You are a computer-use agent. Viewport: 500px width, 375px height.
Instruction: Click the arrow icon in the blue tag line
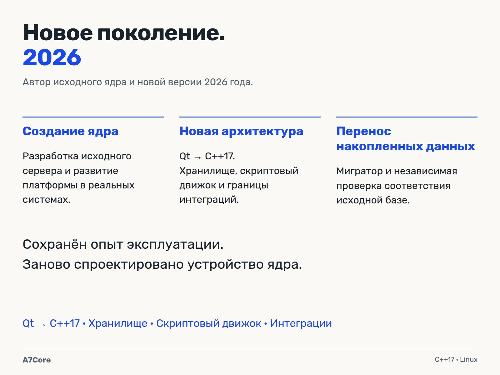click(x=42, y=325)
